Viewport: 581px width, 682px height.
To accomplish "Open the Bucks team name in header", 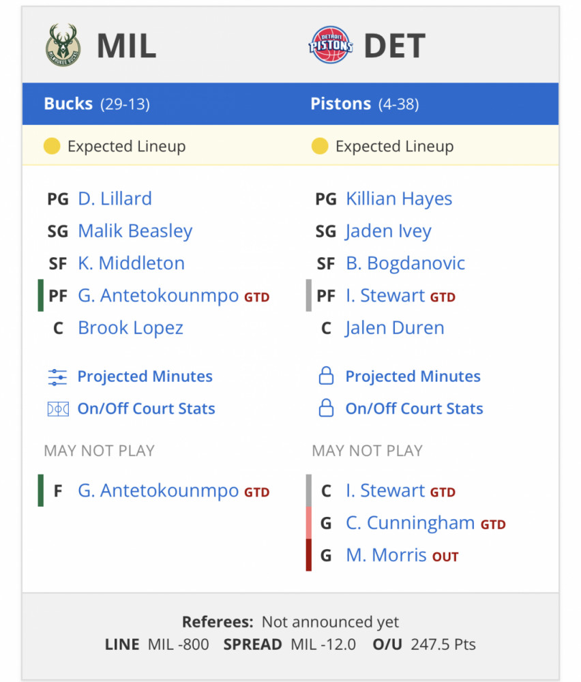I will tap(68, 104).
